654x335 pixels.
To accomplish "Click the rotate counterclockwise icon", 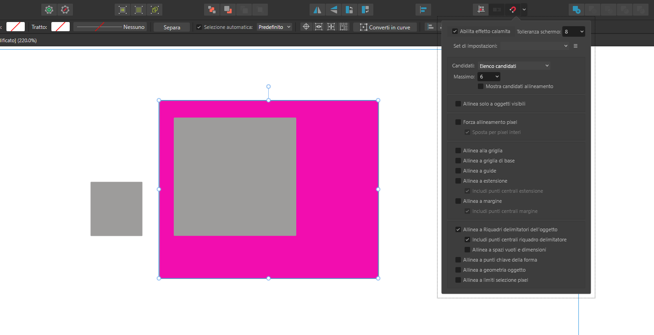I will click(349, 10).
